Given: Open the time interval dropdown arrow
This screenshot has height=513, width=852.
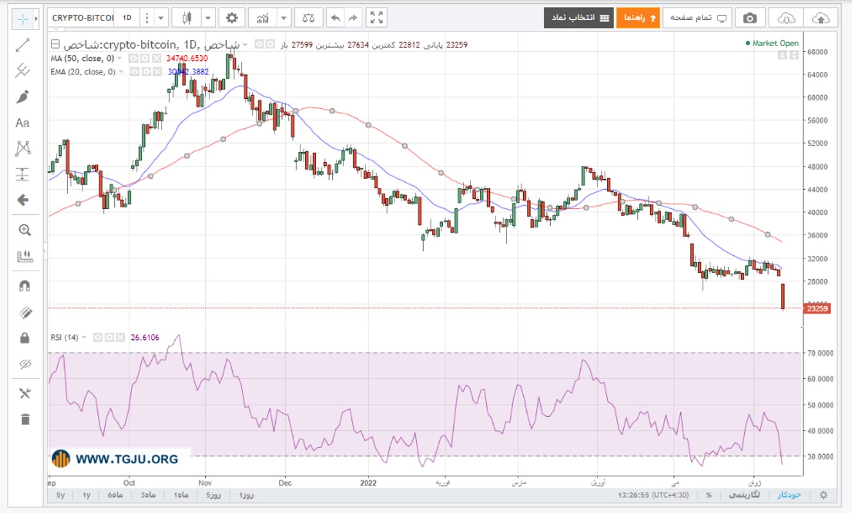Looking at the screenshot, I should pyautogui.click(x=161, y=18).
